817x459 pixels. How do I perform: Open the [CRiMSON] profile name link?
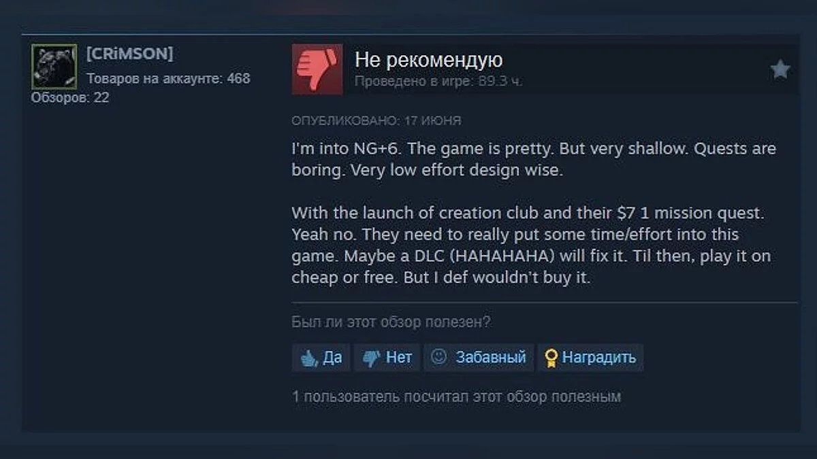129,54
